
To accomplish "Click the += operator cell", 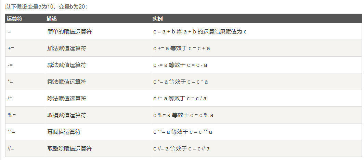I will (11, 48).
